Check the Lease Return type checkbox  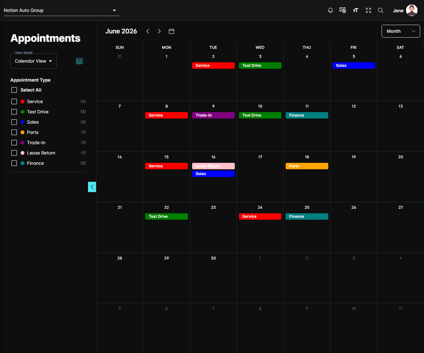(x=14, y=153)
